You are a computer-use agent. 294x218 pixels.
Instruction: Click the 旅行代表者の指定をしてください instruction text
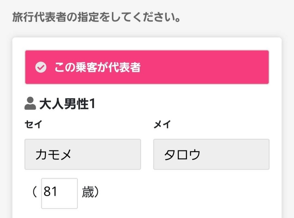(x=96, y=17)
